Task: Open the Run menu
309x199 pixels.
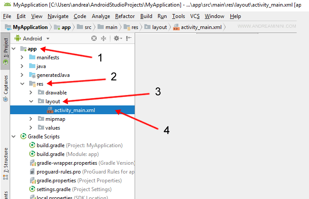Action: (162, 16)
